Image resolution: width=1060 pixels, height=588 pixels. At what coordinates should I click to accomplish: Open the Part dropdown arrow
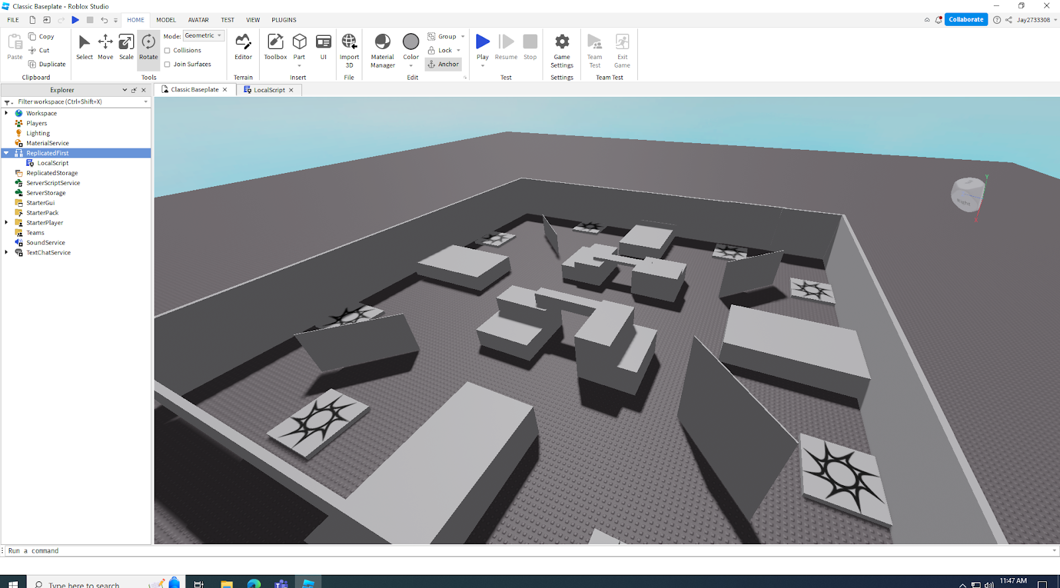299,66
